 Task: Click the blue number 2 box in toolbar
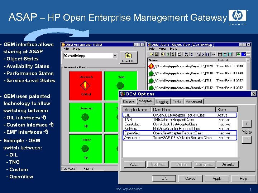pyautogui.click(x=244, y=54)
